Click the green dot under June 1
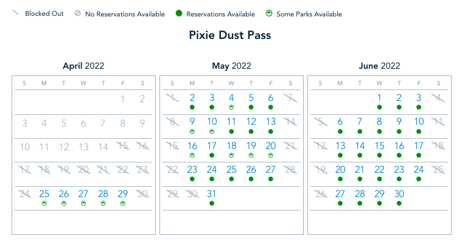 [x=379, y=106]
